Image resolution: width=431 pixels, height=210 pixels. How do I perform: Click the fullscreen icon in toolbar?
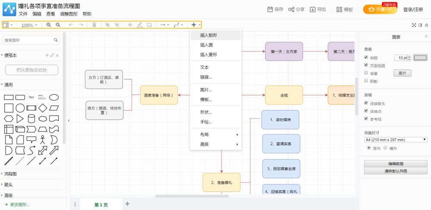(x=414, y=25)
